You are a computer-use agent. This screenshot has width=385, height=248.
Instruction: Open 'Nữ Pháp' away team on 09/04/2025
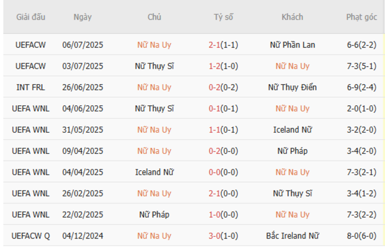point(292,151)
